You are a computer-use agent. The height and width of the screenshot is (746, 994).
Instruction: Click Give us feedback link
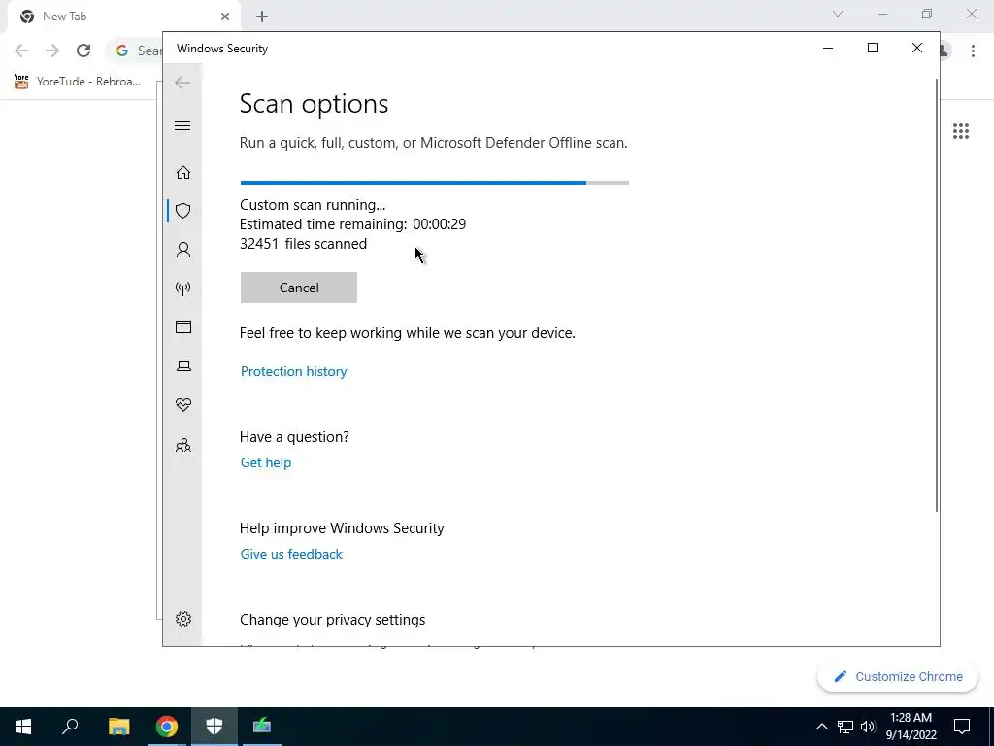291,554
